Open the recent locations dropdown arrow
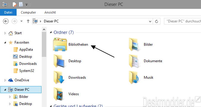Screen dimensions: 201x107 pos(21,21)
